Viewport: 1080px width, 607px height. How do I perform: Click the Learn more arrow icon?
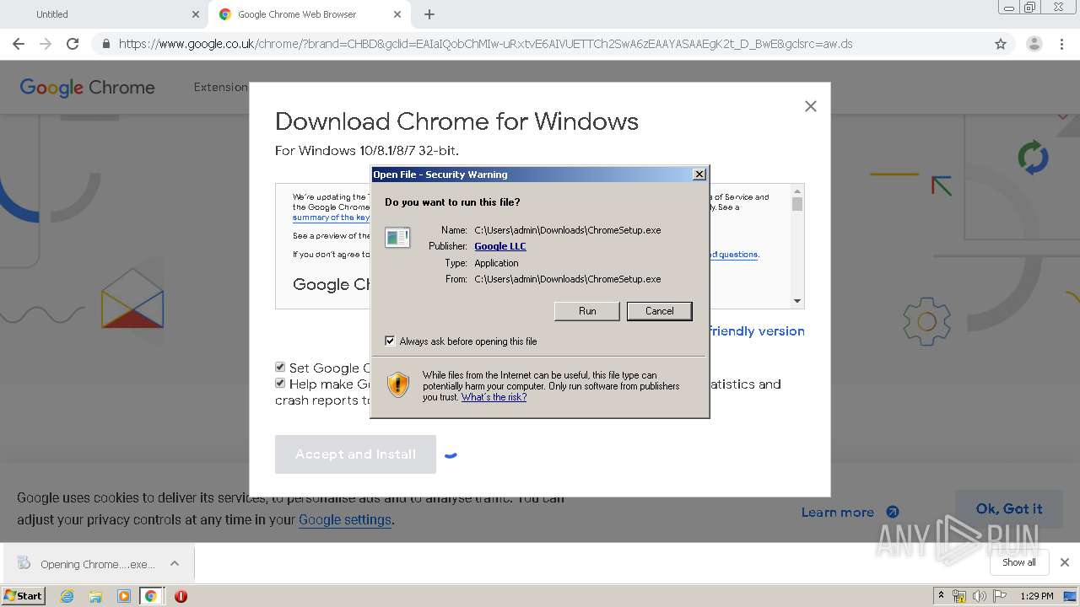893,513
